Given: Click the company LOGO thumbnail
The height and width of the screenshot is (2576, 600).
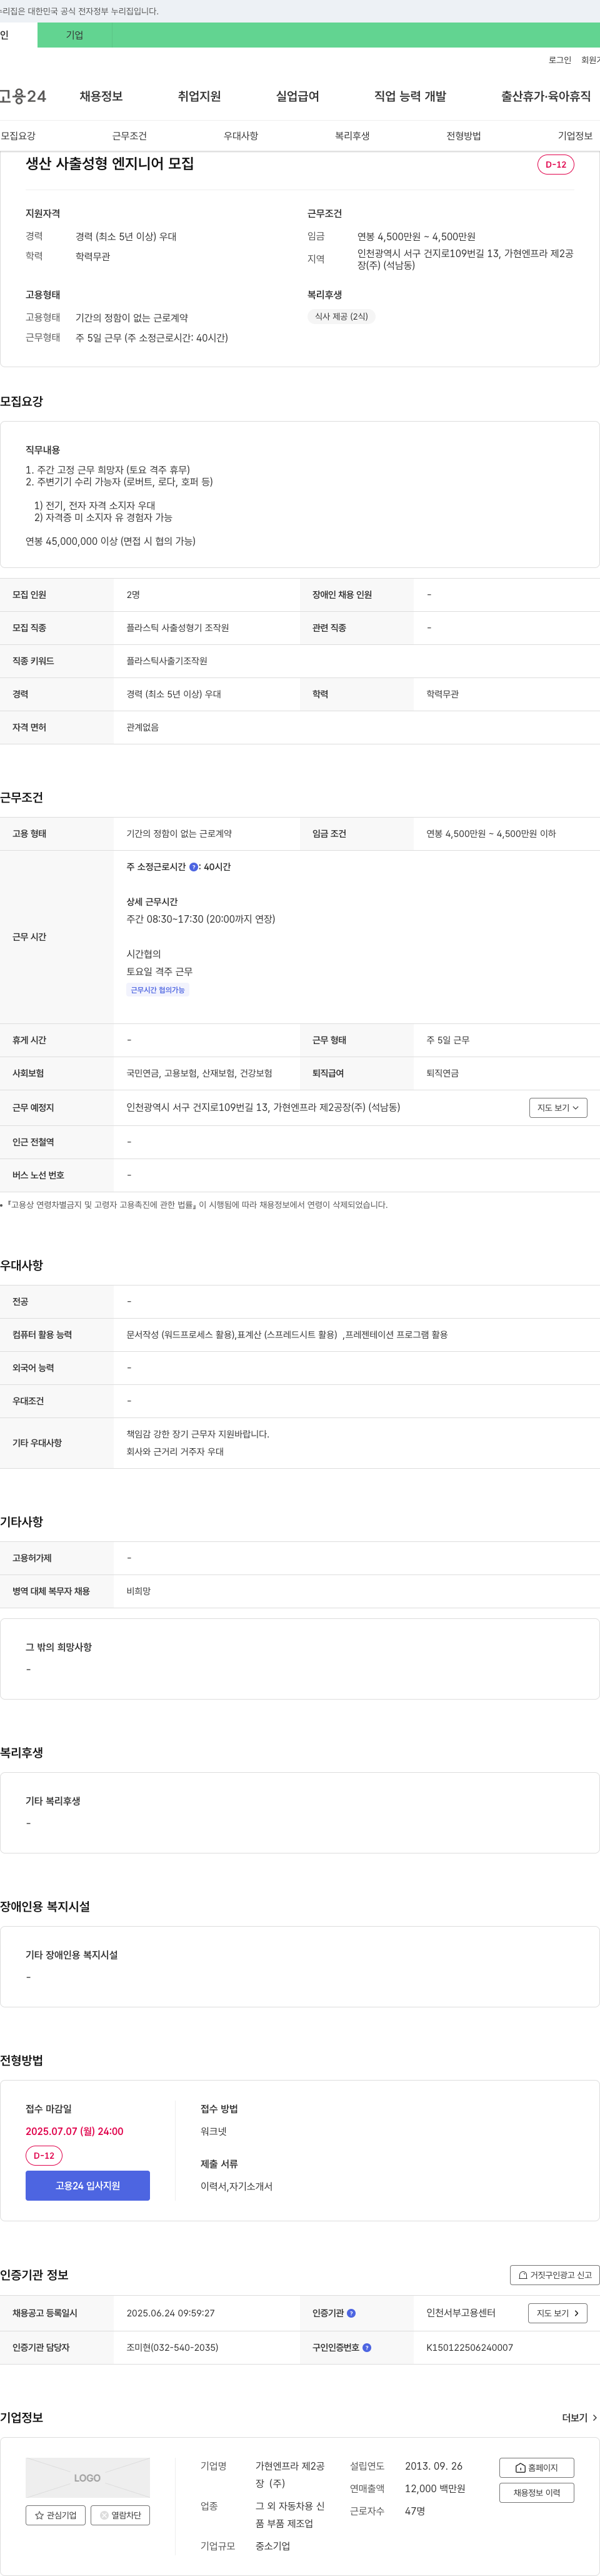Looking at the screenshot, I should [88, 2477].
